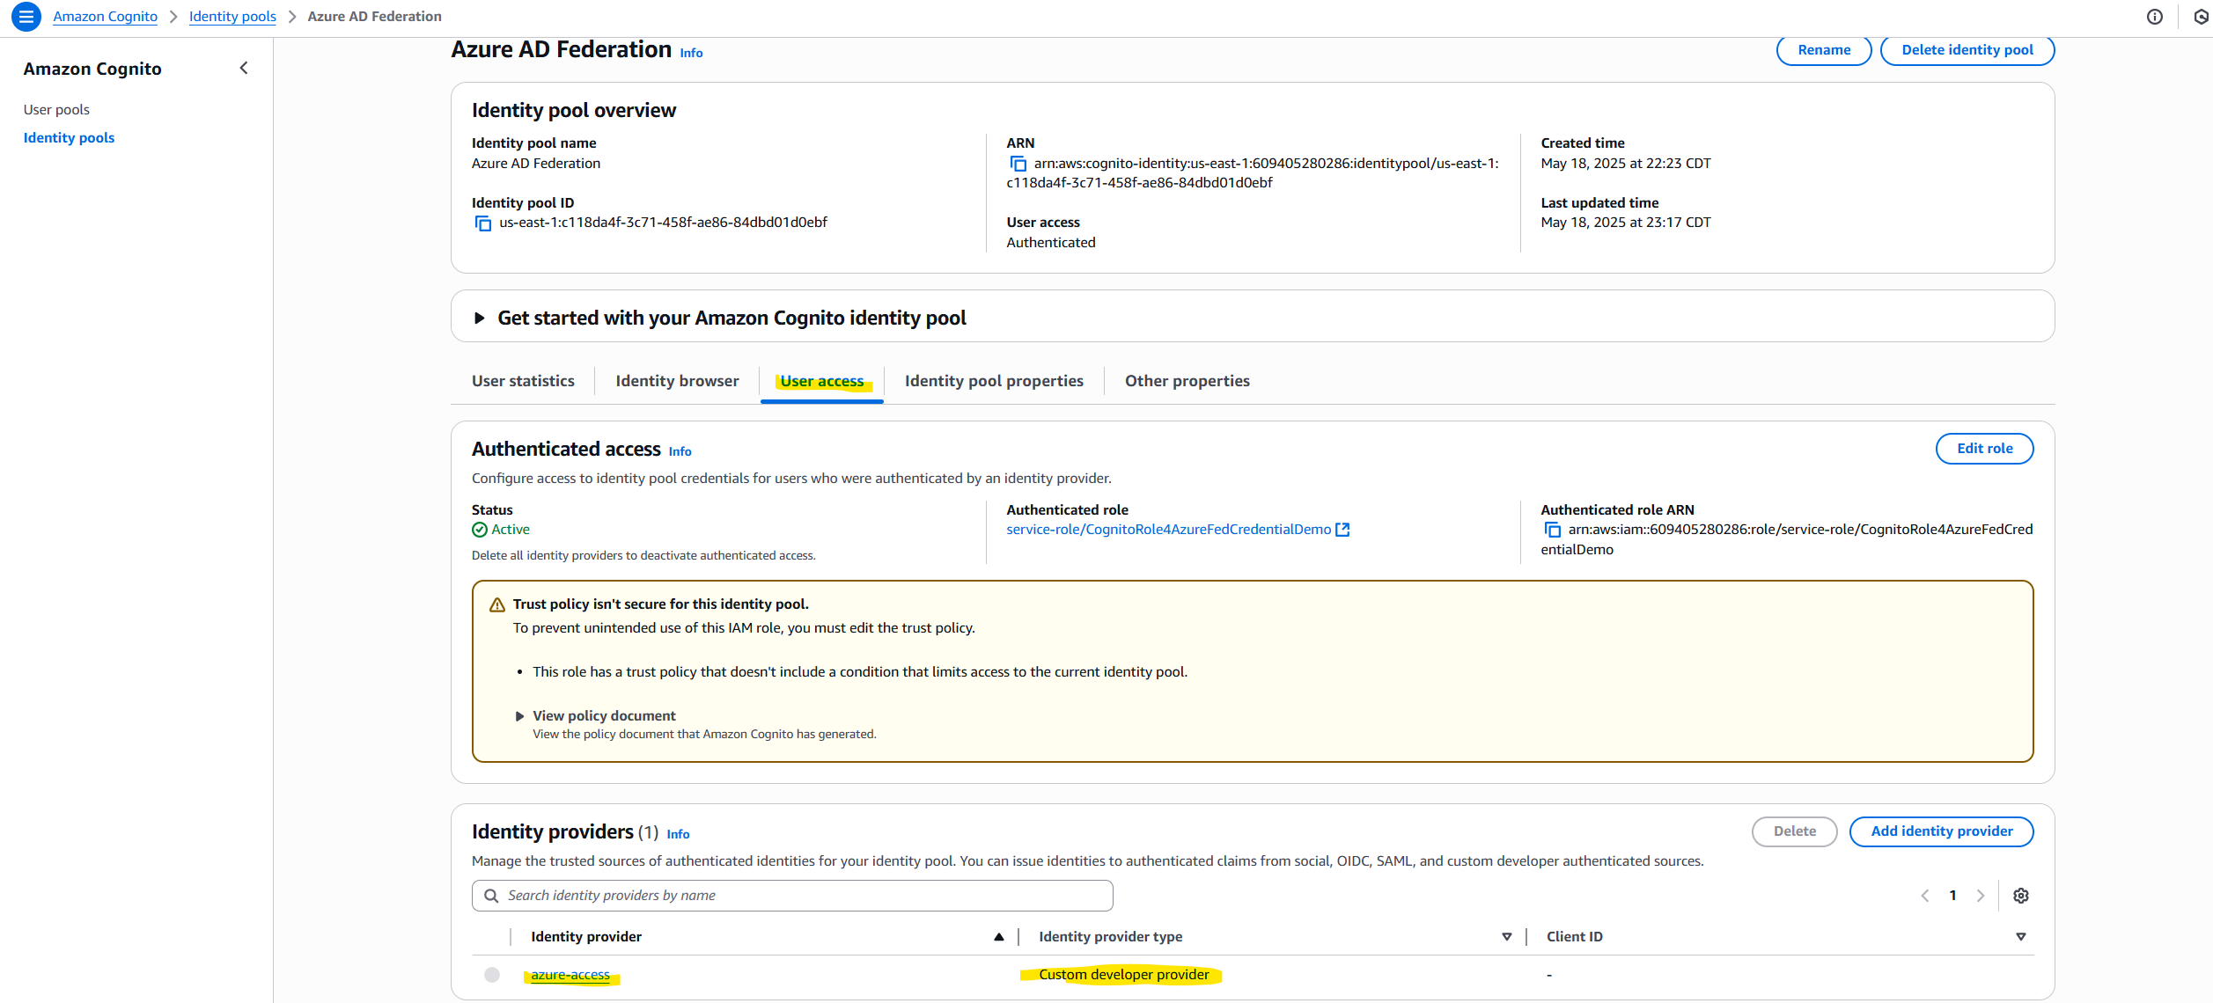The height and width of the screenshot is (1003, 2213).
Task: Click the green Active status check icon
Action: coord(480,530)
